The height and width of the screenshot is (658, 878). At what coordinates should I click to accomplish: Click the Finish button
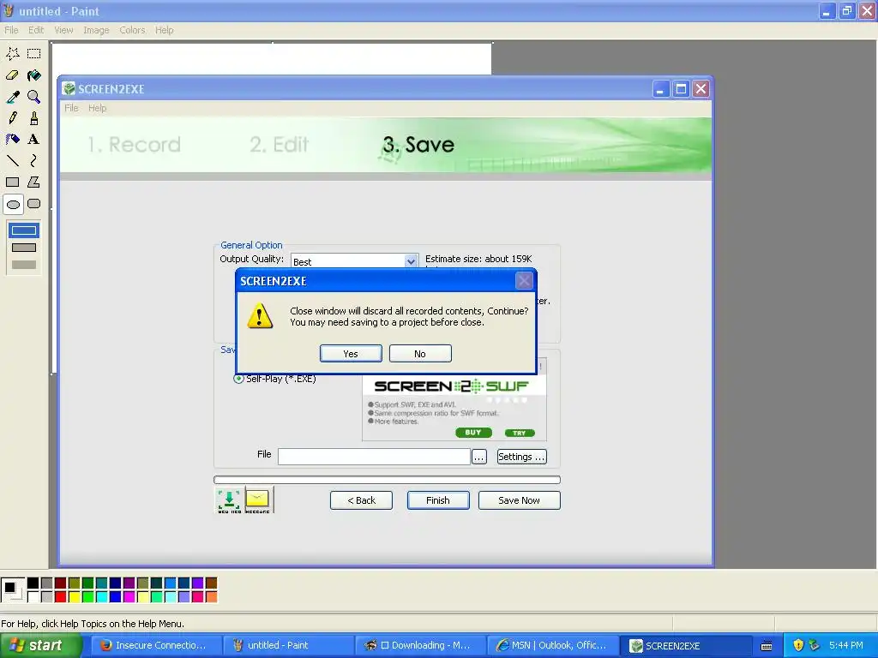point(438,500)
